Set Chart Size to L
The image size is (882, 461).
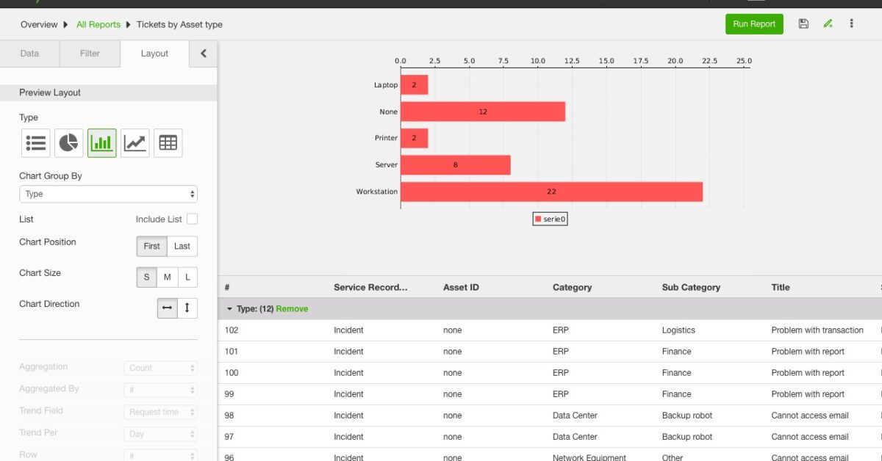187,277
